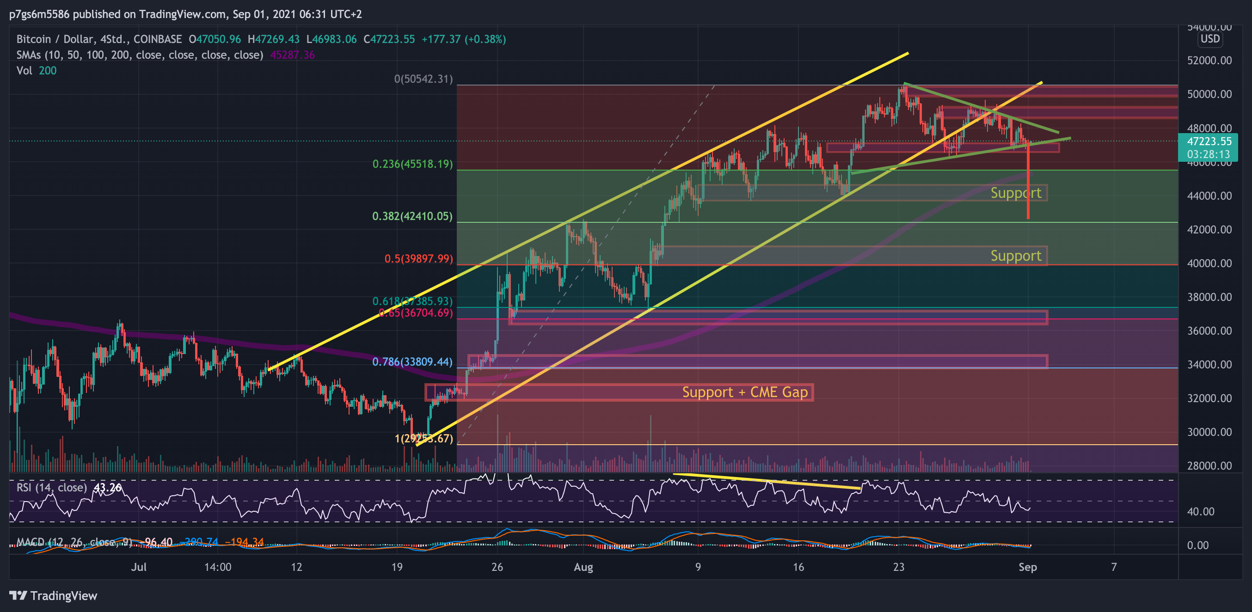Click the Vol indicator legend
The width and height of the screenshot is (1252, 612).
tap(25, 70)
